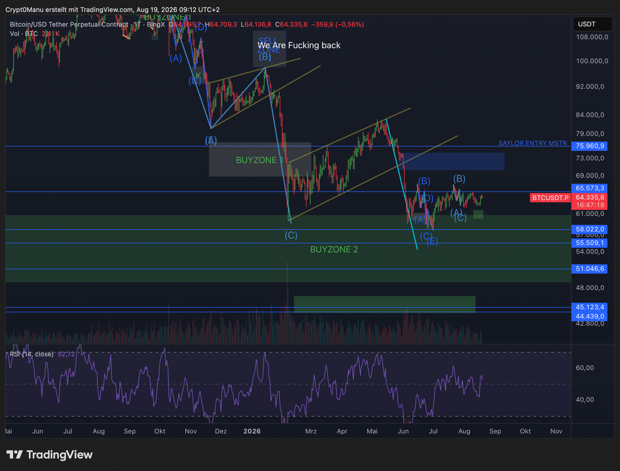Click the volume value 2,41K

(50, 34)
